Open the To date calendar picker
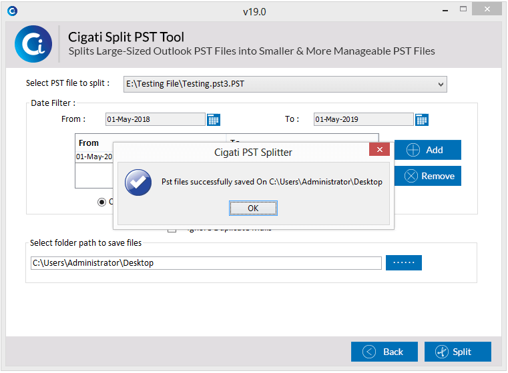Image resolution: width=508 pixels, height=373 pixels. point(422,120)
